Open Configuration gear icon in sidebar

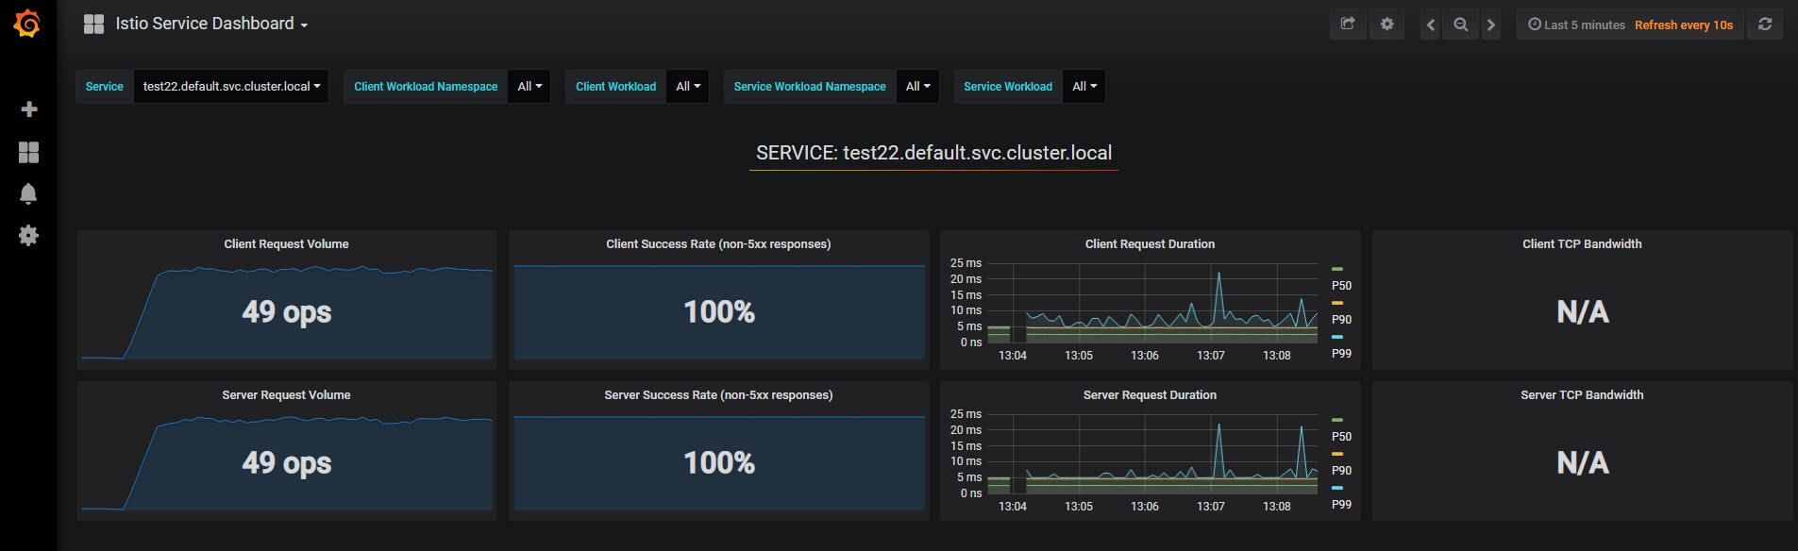point(29,235)
